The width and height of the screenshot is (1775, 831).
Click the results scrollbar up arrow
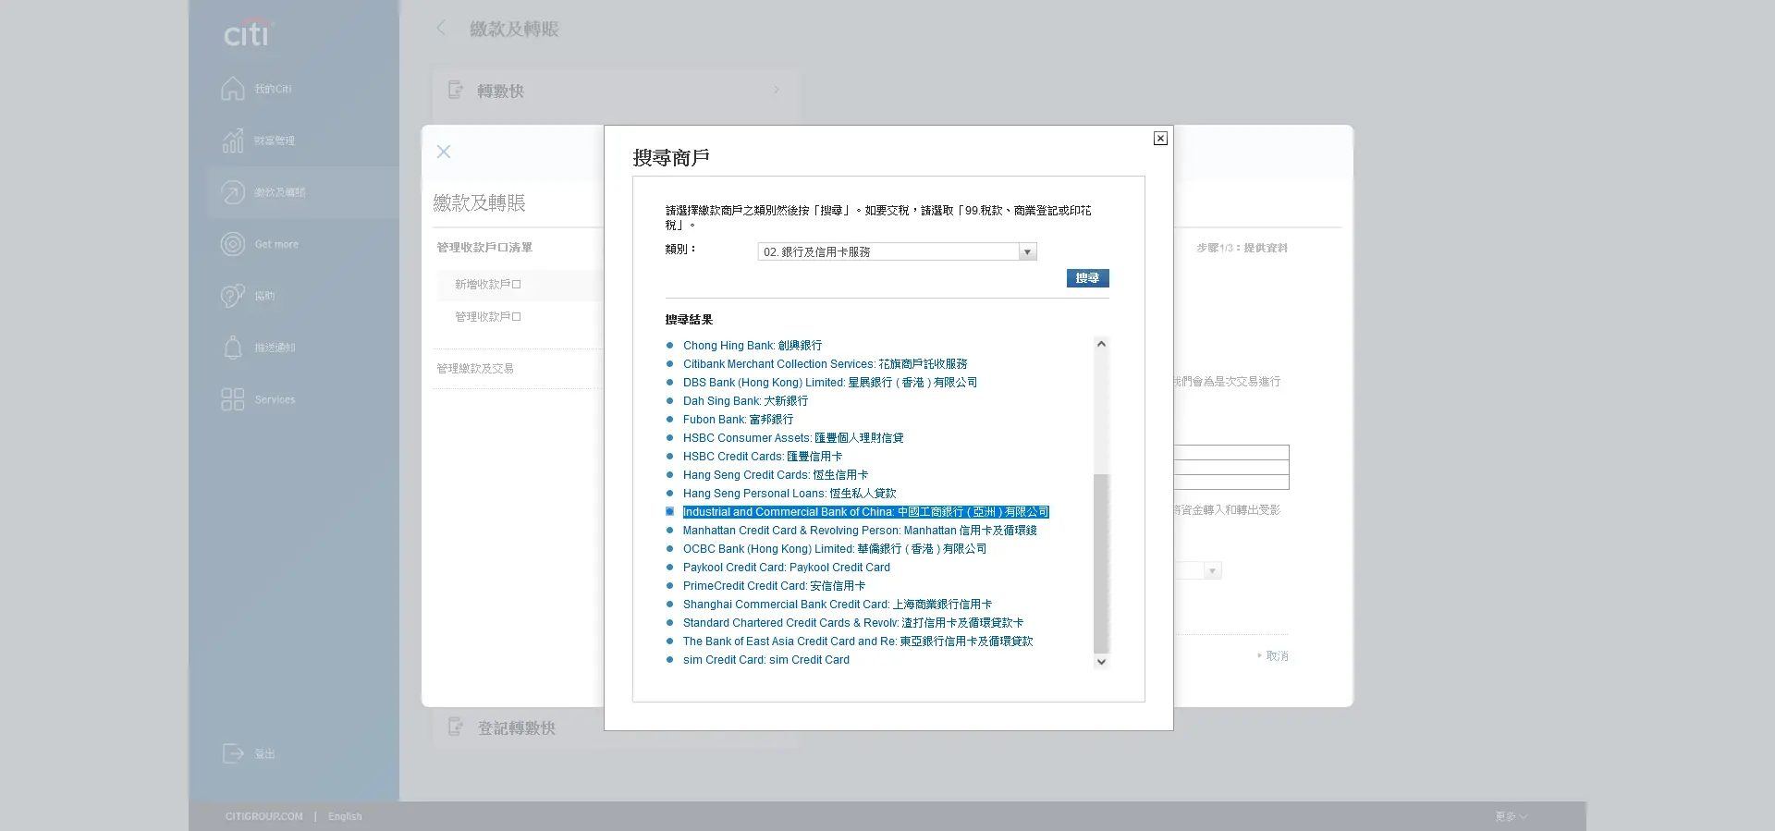pyautogui.click(x=1101, y=344)
